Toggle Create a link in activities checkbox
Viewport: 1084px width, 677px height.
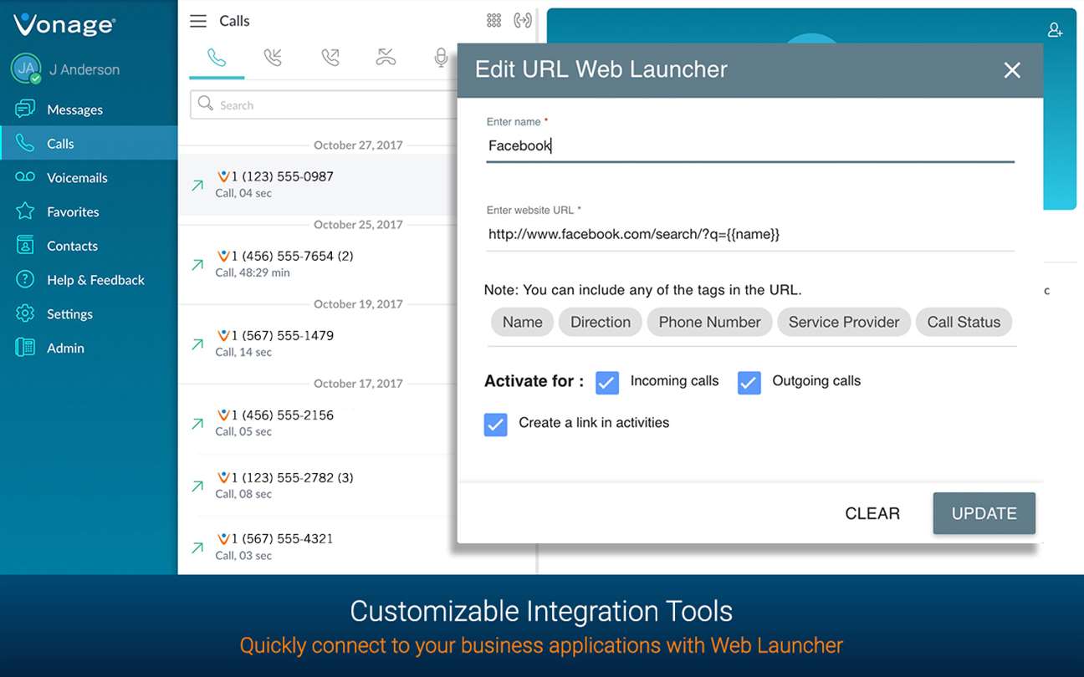[x=496, y=425]
